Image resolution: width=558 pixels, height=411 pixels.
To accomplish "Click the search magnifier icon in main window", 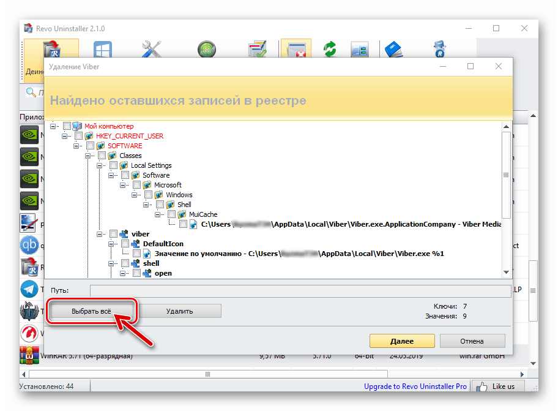I will coord(31,92).
